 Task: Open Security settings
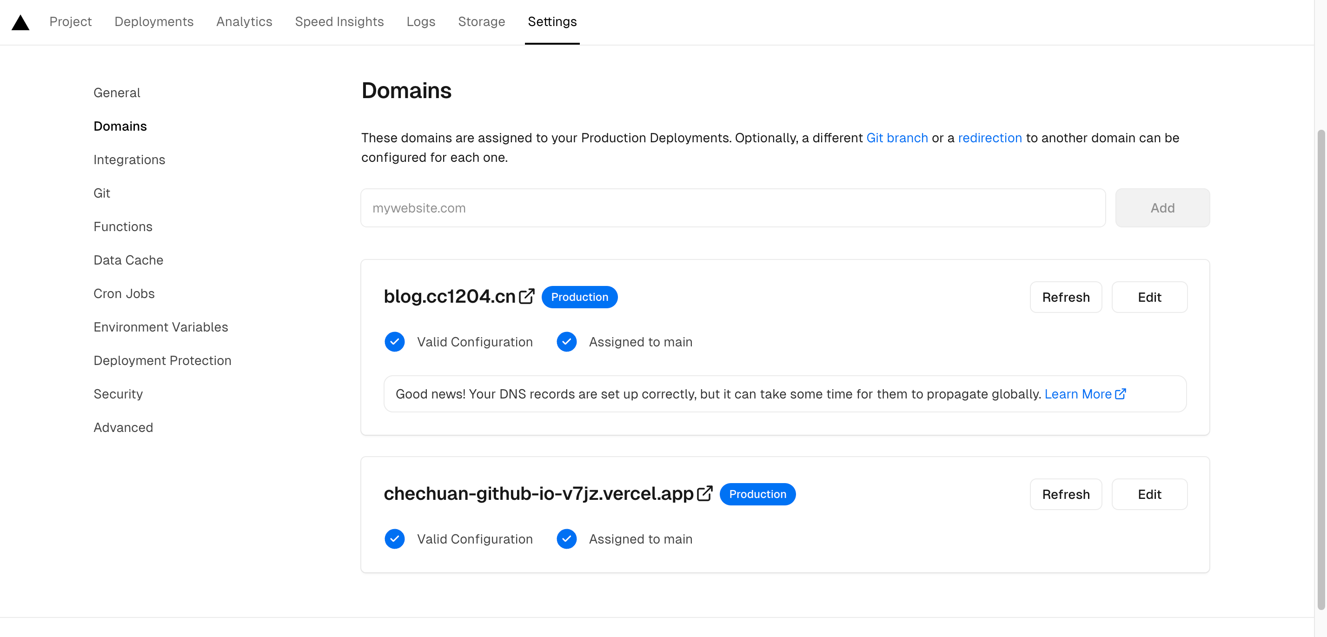(x=118, y=394)
